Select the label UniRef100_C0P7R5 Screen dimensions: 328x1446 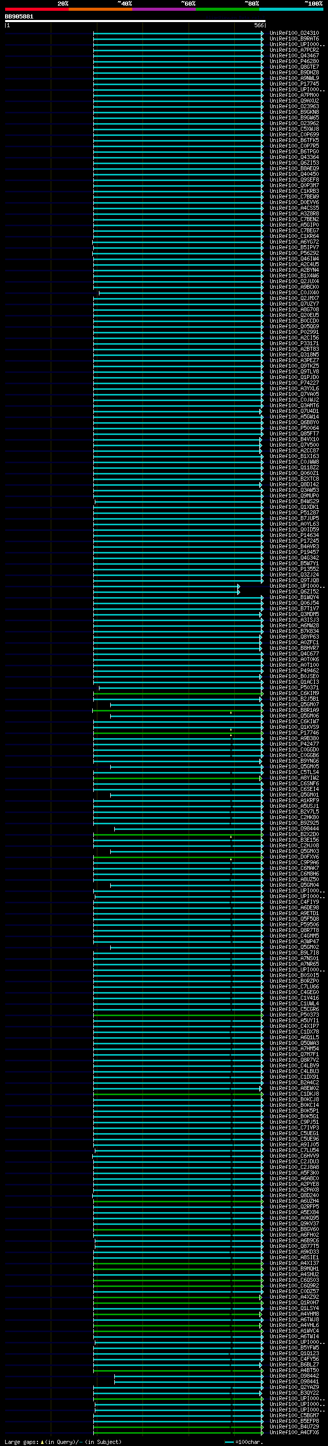294,145
